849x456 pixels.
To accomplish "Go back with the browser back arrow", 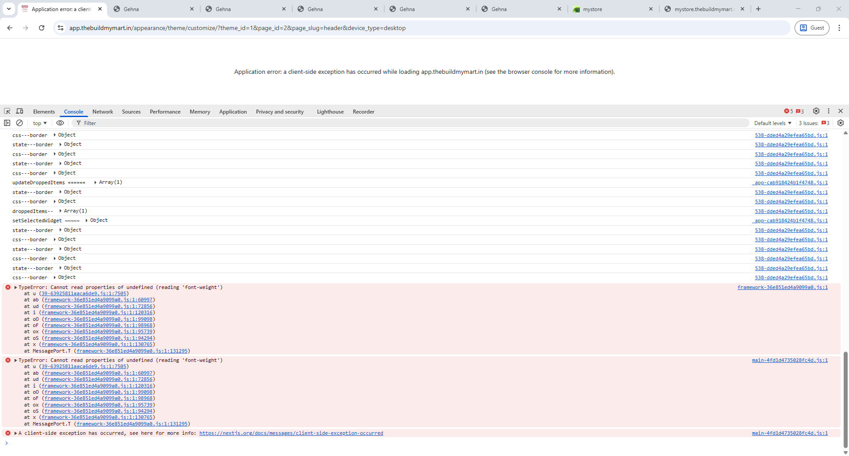I will point(10,28).
